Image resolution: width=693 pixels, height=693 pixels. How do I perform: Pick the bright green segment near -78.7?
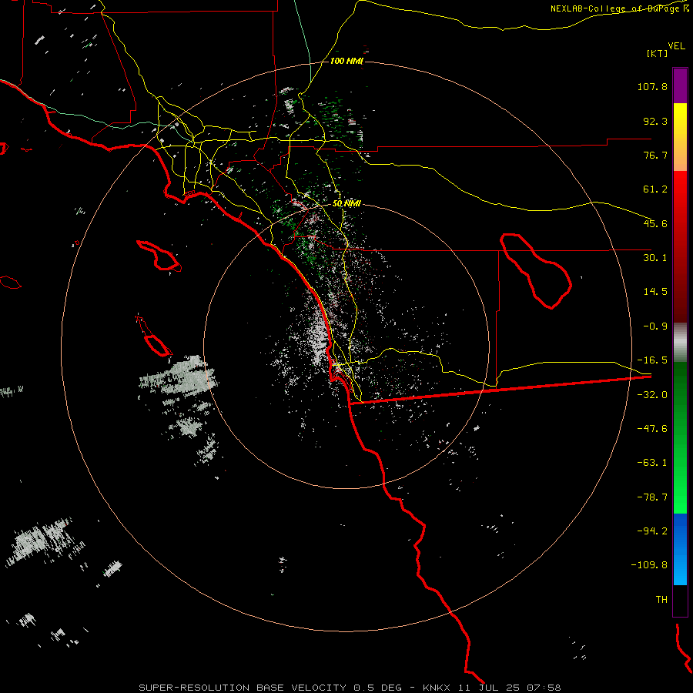(x=680, y=497)
